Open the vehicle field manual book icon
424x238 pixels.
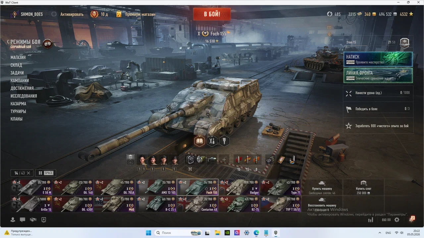pyautogui.click(x=200, y=141)
